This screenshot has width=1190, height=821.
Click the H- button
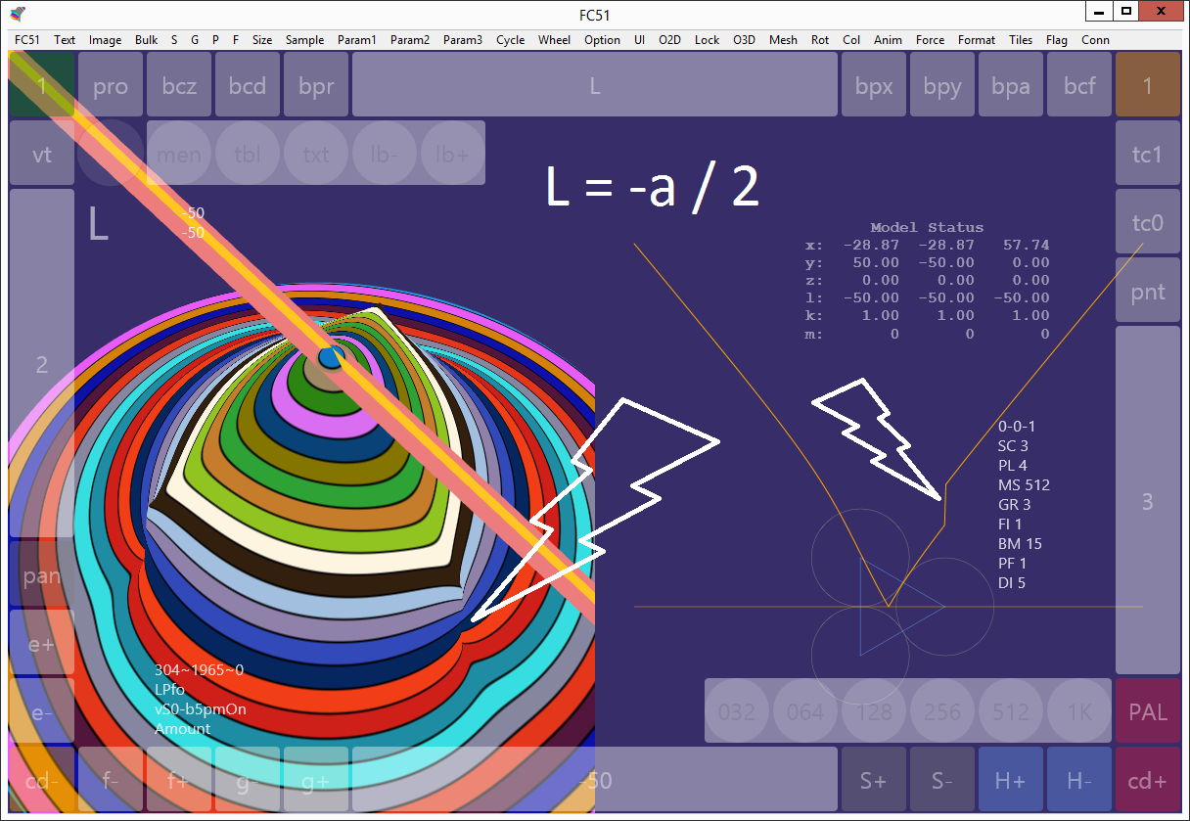coord(1079,780)
